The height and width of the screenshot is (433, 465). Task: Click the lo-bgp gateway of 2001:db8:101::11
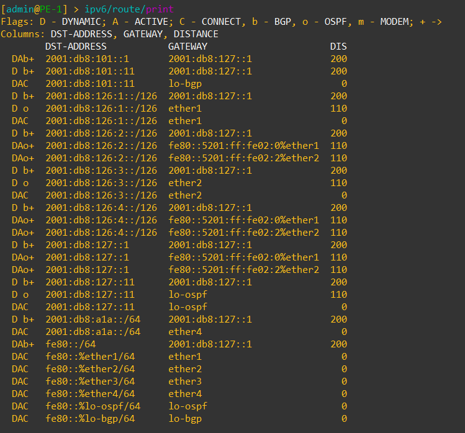click(x=185, y=84)
